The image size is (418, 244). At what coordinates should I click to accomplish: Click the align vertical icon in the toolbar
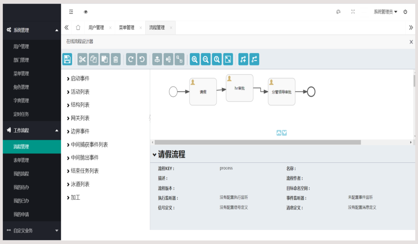point(157,59)
